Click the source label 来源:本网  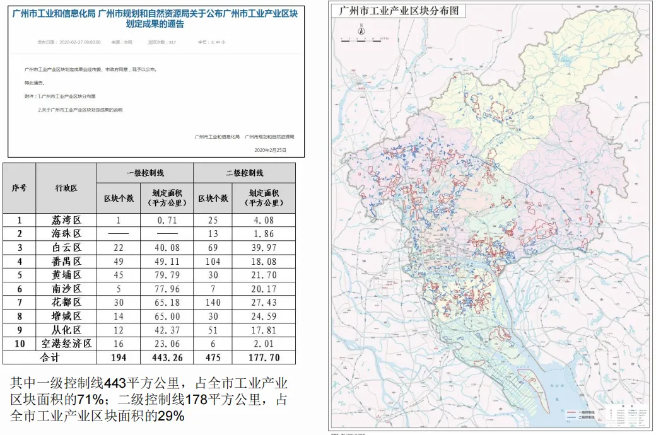pos(122,42)
